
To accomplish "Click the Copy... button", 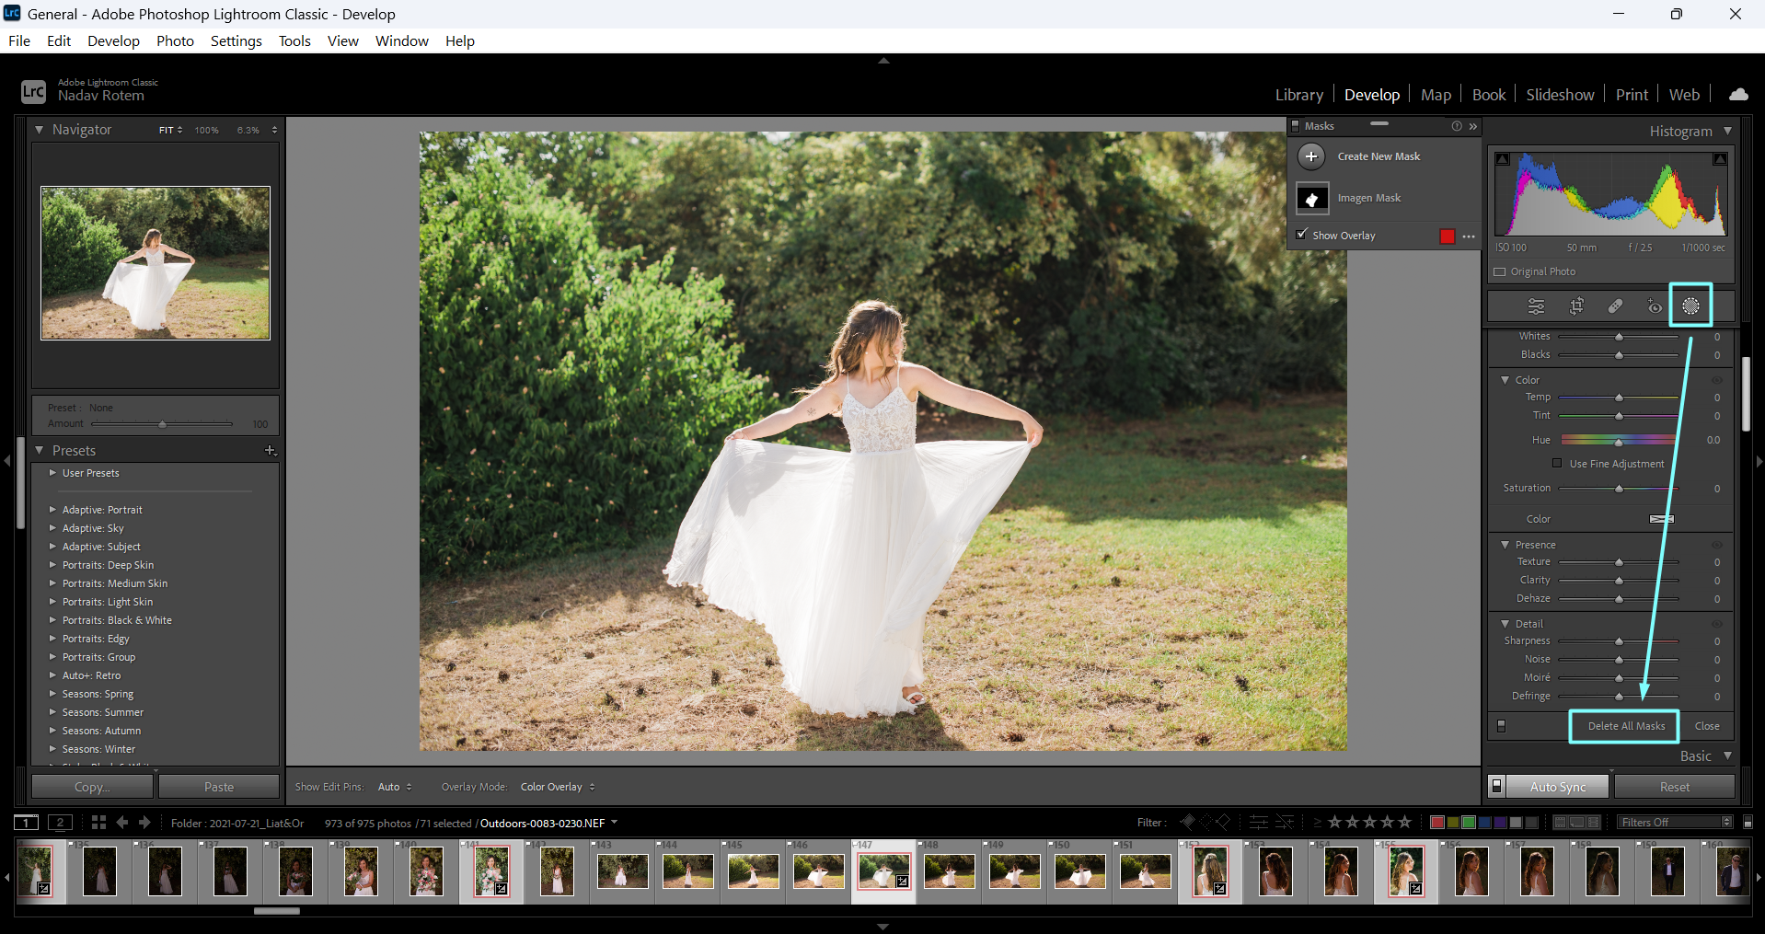I will pos(92,787).
